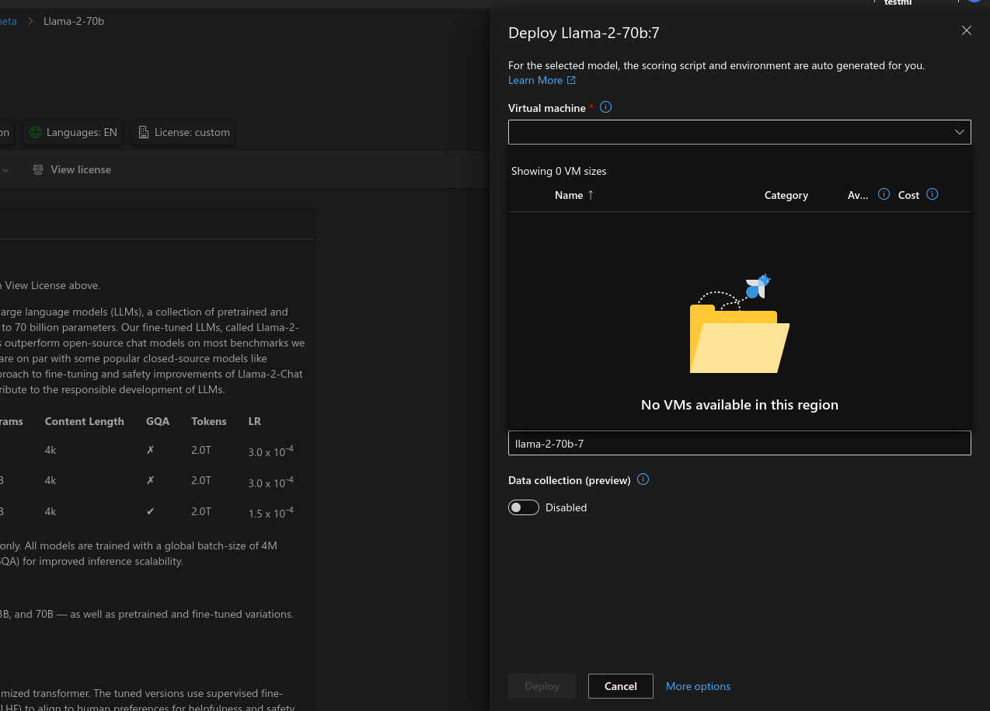Click the View license scales icon
Image resolution: width=990 pixels, height=711 pixels.
38,169
